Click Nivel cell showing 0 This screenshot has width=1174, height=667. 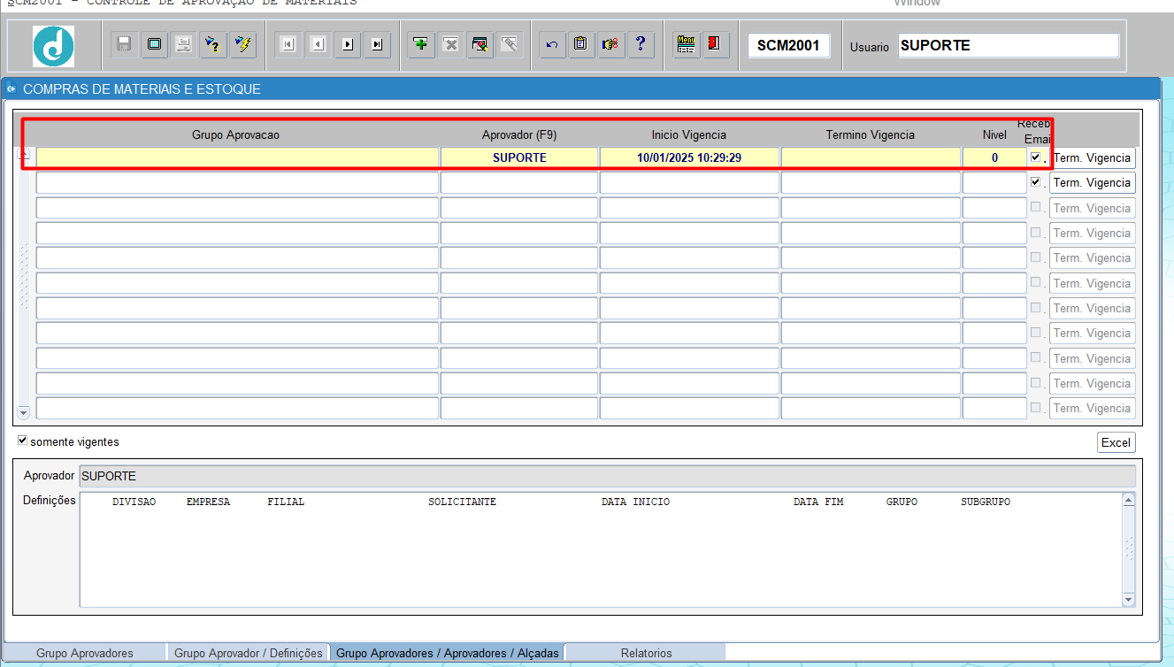994,157
